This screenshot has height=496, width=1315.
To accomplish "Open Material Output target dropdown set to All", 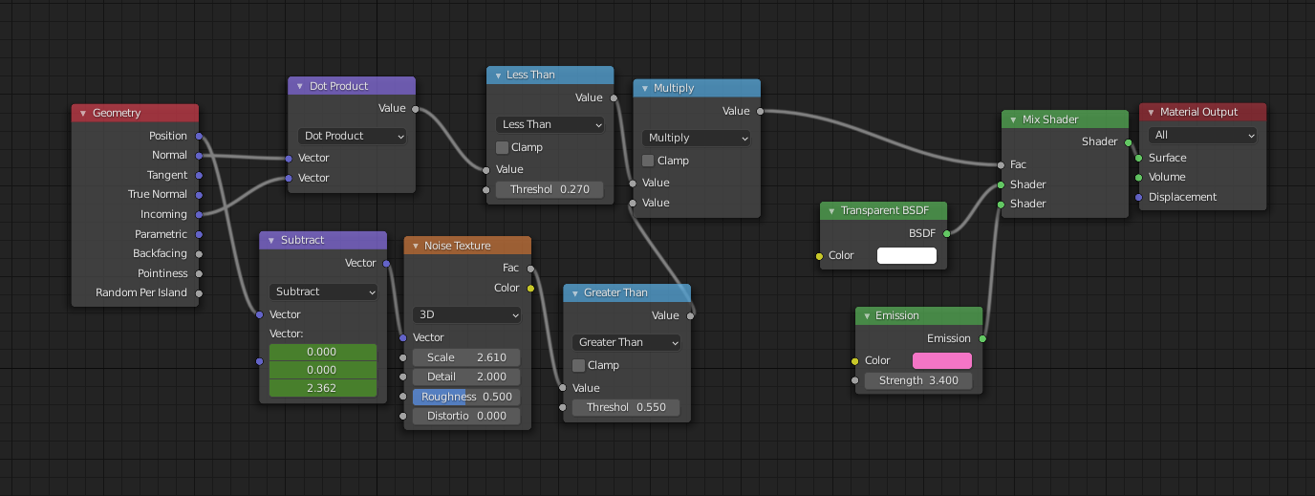I will [x=1202, y=135].
